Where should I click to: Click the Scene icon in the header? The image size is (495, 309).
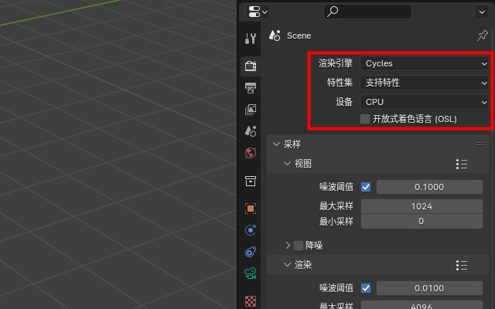(275, 36)
